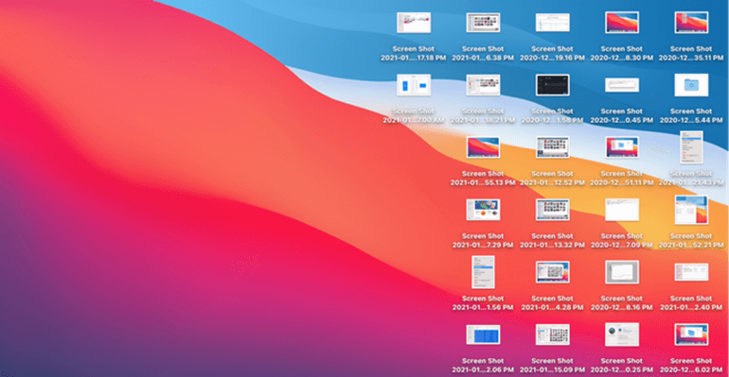
Task: Select the Screen Shot 2020-12....19.16 PM file icon
Action: 552,23
